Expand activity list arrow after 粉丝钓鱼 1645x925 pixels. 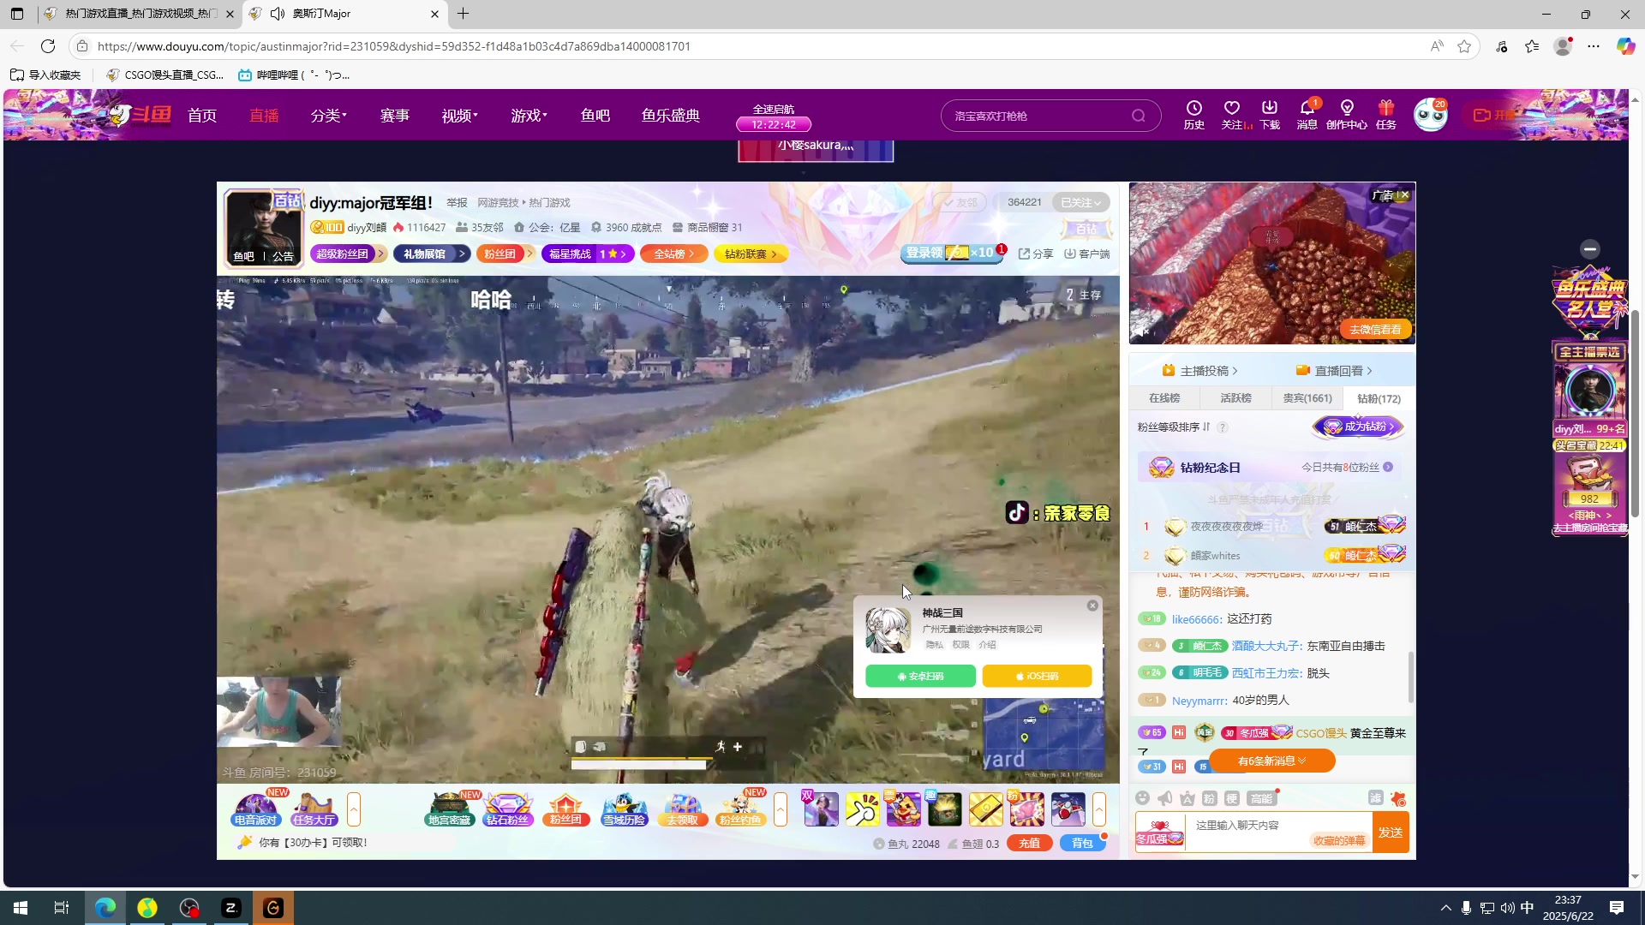[x=780, y=809]
